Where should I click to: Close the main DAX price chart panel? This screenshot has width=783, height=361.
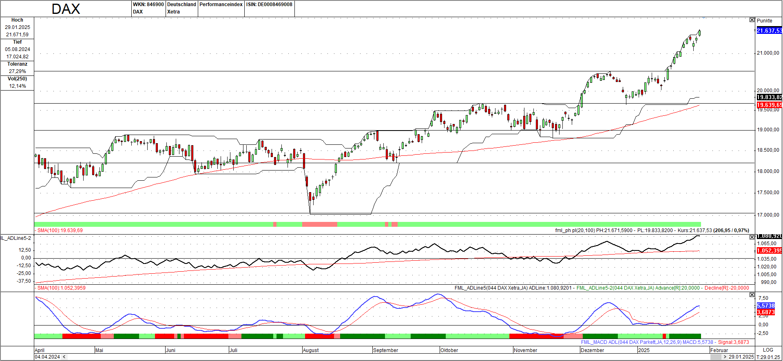coord(752,20)
